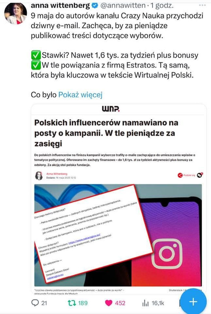This screenshot has height=314, width=211.
Task: Open anna wittenberg's profile picture
Action: click(x=16, y=14)
